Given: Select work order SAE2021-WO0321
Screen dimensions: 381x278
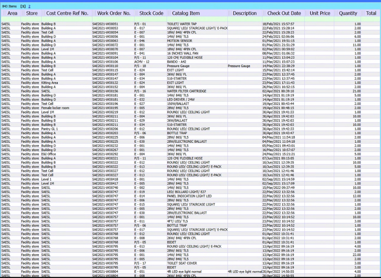Looking at the screenshot, I should [x=105, y=158].
